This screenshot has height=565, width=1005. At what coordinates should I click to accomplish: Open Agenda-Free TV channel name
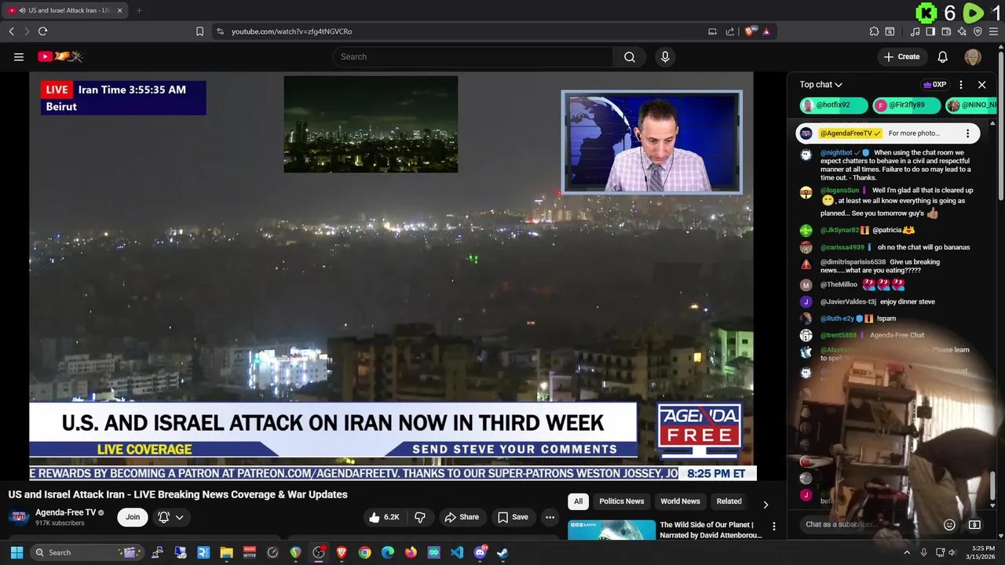pyautogui.click(x=65, y=512)
